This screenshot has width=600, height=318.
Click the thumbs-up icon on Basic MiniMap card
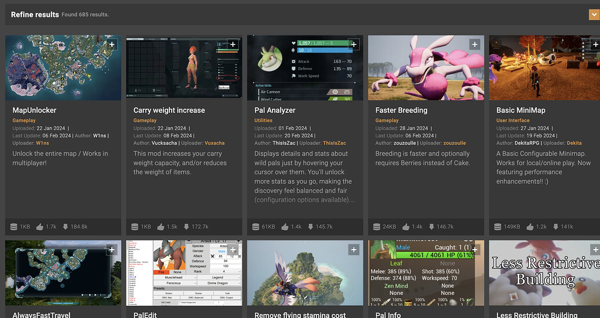pyautogui.click(x=530, y=226)
